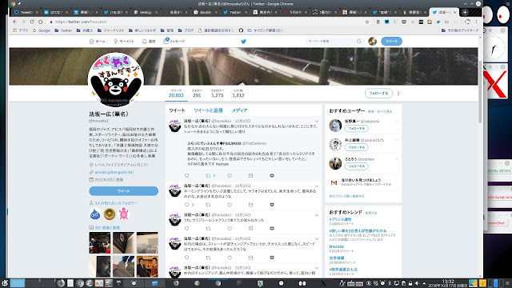Screen dimensions: 512x288
Task: Click the Bluetooth icon in system tray
Action: tap(390, 283)
